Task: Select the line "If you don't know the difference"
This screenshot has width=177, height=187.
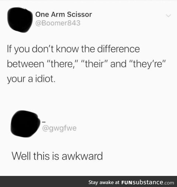Action: (x=73, y=49)
